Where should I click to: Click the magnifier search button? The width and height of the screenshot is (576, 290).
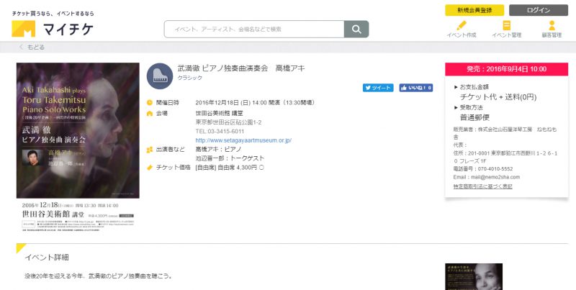point(356,29)
